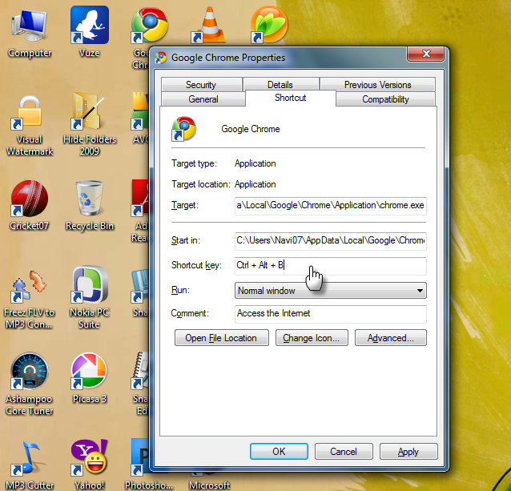Screen dimensions: 511x491
Task: Open the Advanced shortcut options
Action: pyautogui.click(x=390, y=338)
